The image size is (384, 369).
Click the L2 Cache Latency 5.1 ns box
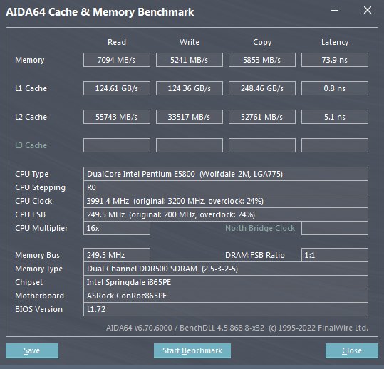(x=335, y=117)
